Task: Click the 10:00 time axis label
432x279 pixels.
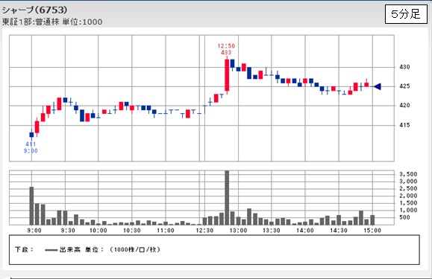Action: 98,231
